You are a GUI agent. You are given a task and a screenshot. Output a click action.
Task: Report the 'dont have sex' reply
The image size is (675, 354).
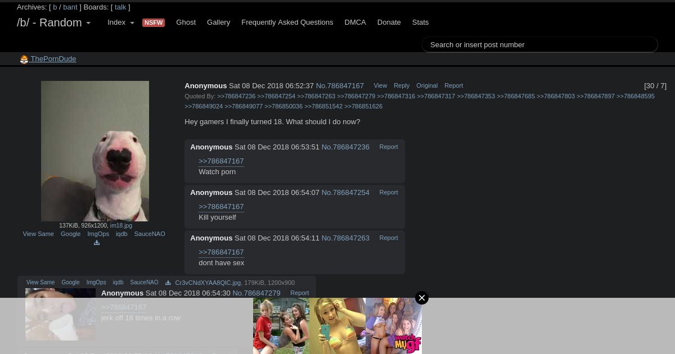pos(388,238)
